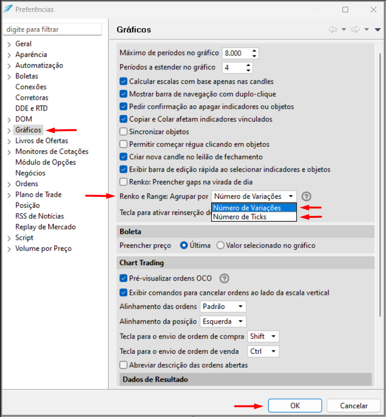The width and height of the screenshot is (386, 417).
Task: Expand the Gráficos tree node
Action: coord(9,130)
